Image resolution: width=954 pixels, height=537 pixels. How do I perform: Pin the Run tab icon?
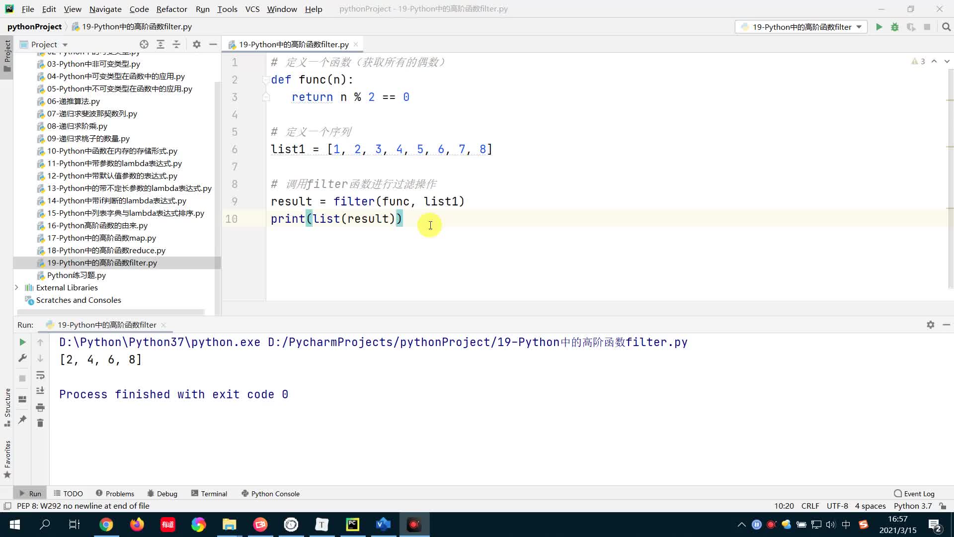point(22,420)
